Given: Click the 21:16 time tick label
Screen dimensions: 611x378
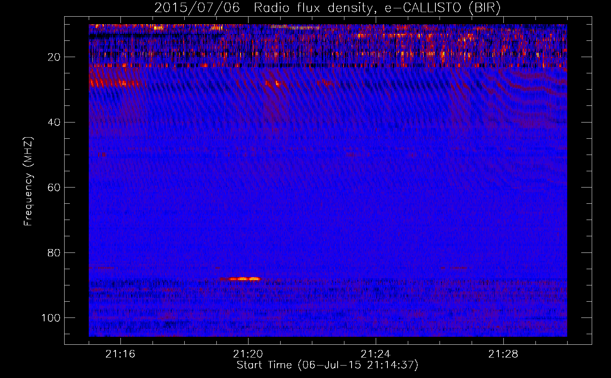Looking at the screenshot, I should point(120,354).
